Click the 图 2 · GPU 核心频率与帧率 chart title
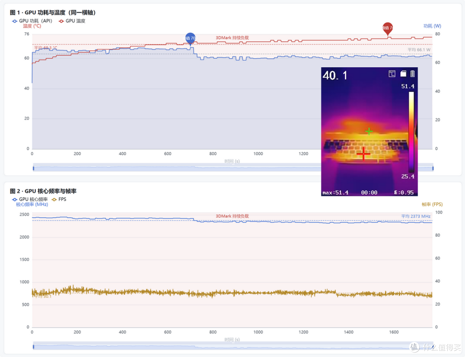This screenshot has width=465, height=357. 43,191
